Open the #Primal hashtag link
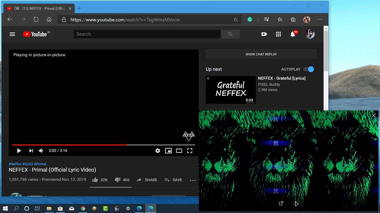 40,164
